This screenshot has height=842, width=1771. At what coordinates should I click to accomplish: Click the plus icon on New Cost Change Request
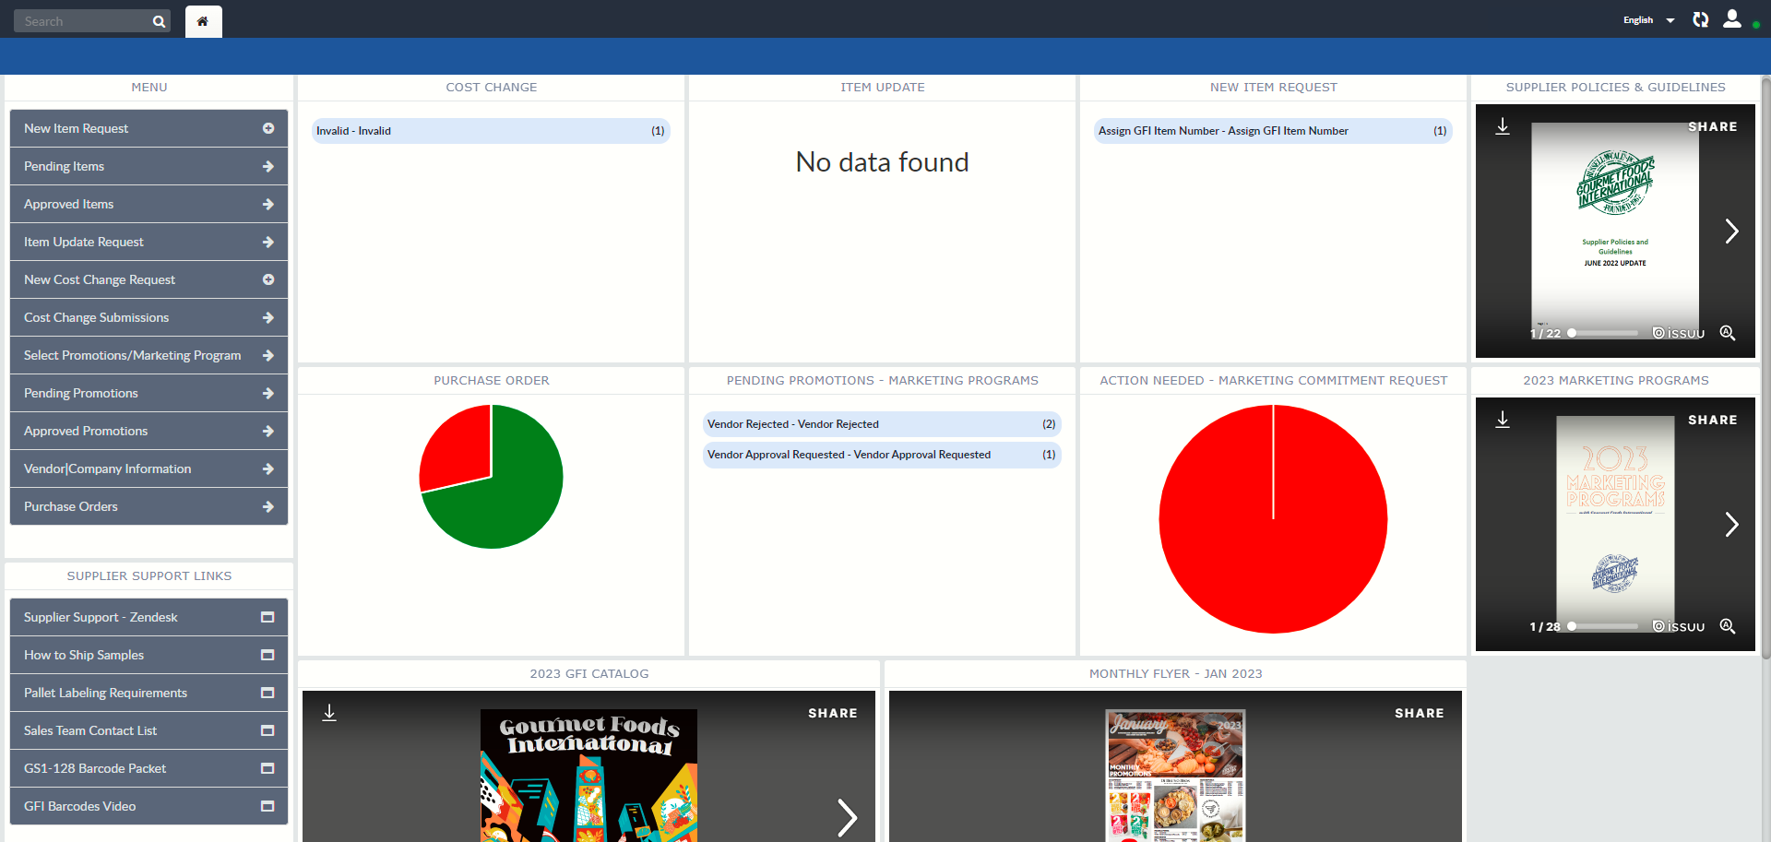(268, 279)
